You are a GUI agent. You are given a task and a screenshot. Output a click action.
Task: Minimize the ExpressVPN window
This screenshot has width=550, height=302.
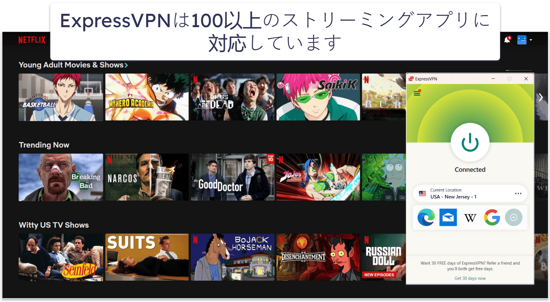(x=493, y=79)
